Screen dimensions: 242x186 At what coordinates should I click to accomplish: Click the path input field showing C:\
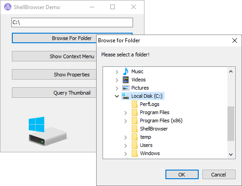point(72,22)
